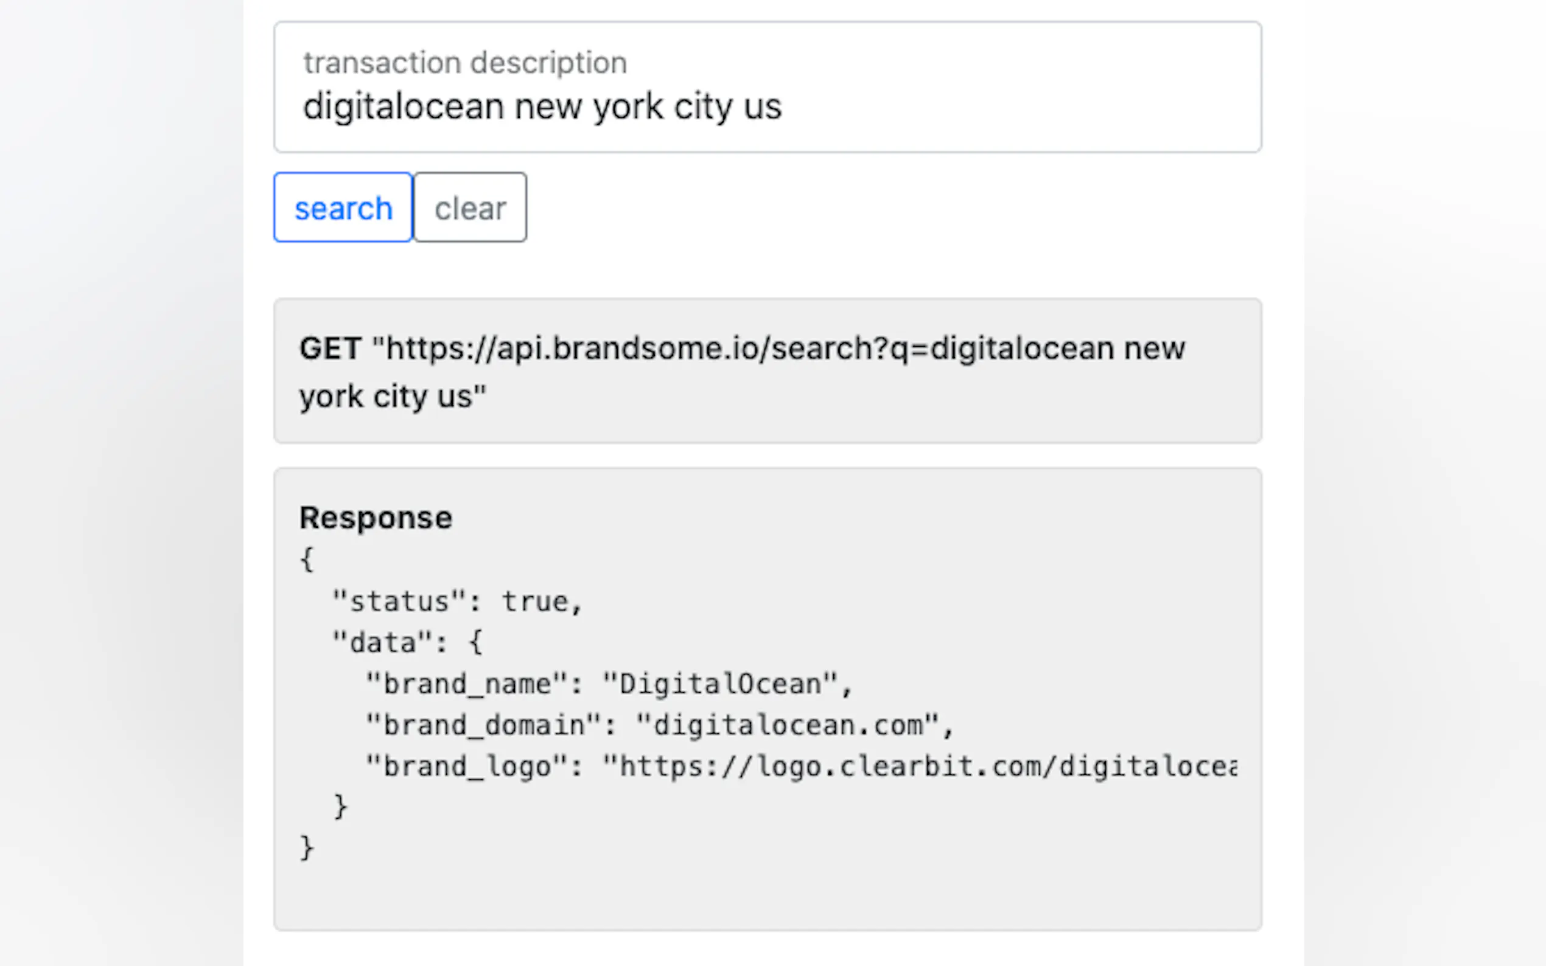Screen dimensions: 1546x966
Task: Click the Response heading
Action: pos(376,518)
